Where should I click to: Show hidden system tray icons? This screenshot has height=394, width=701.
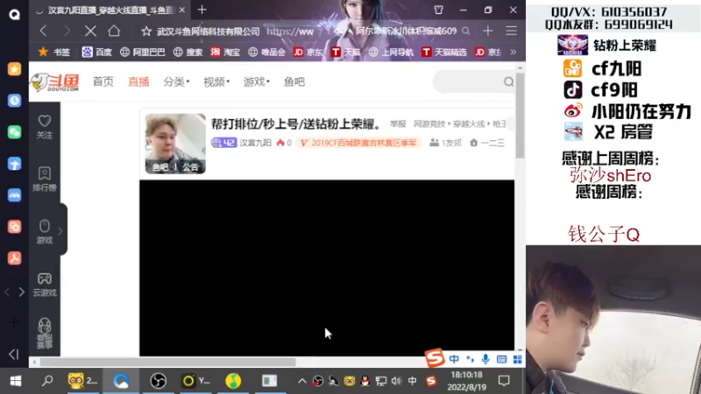[302, 381]
